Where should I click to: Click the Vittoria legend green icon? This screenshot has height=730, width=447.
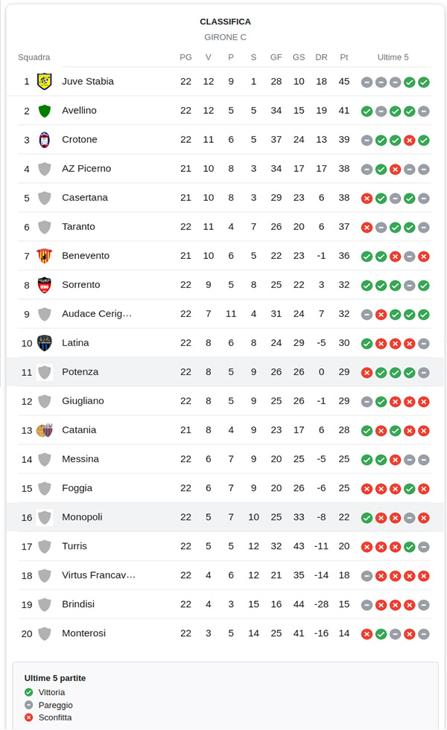(29, 692)
